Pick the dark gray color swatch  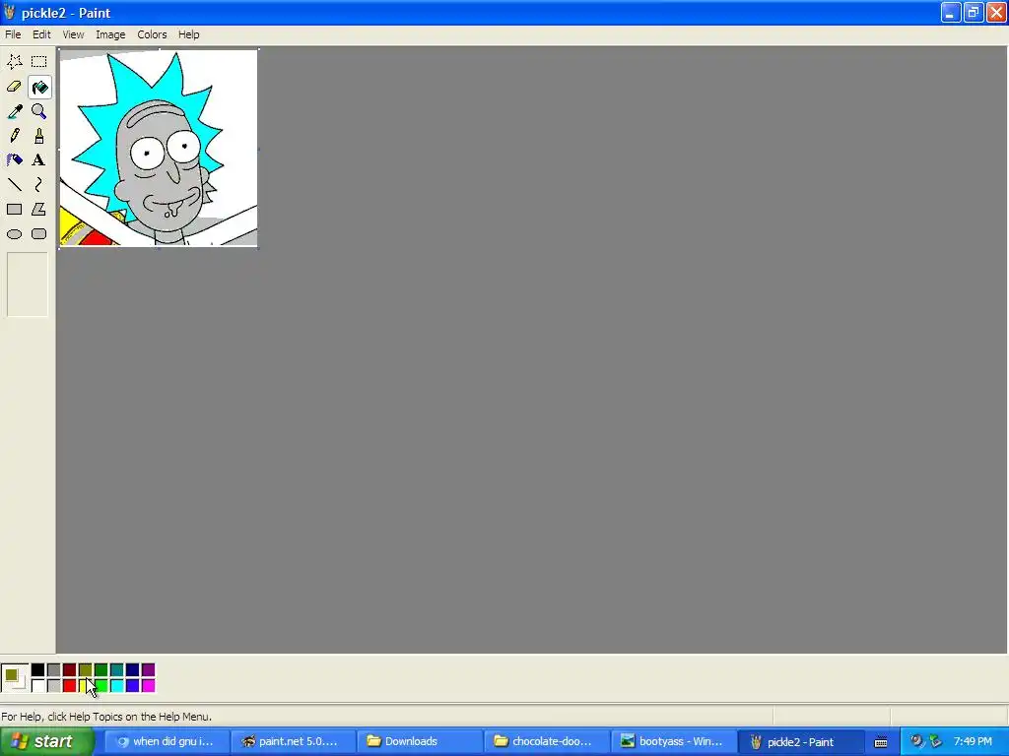(53, 670)
